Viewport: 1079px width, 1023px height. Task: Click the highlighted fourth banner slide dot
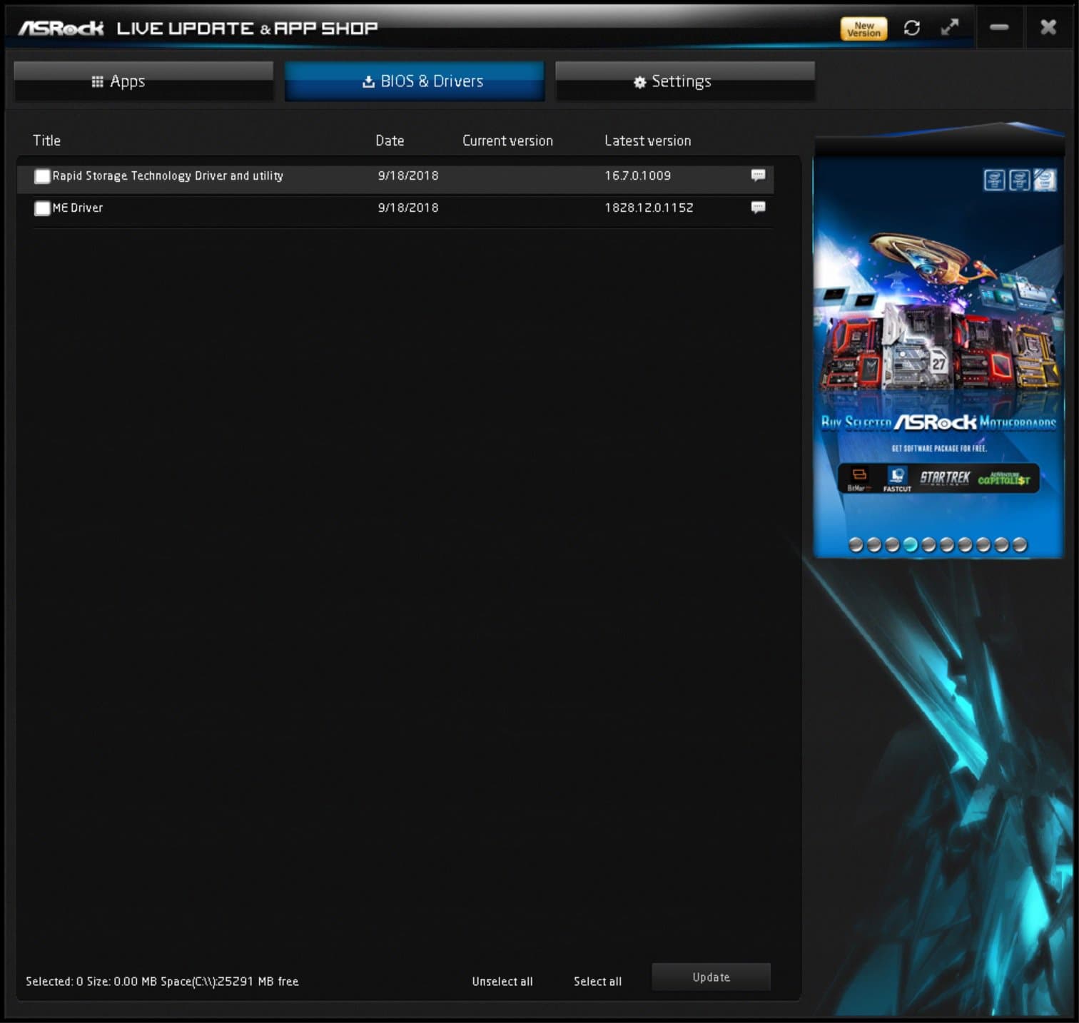pos(910,545)
